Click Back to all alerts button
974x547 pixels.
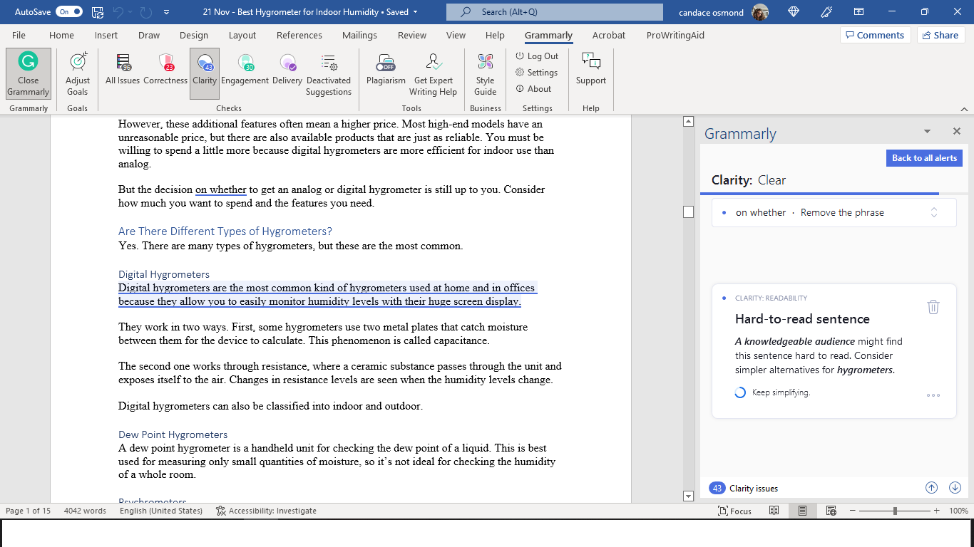pos(924,158)
